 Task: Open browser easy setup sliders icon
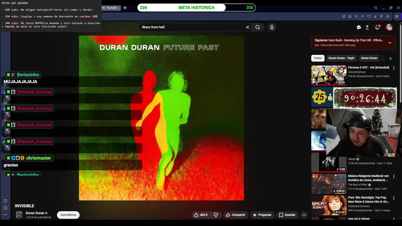(381, 16)
